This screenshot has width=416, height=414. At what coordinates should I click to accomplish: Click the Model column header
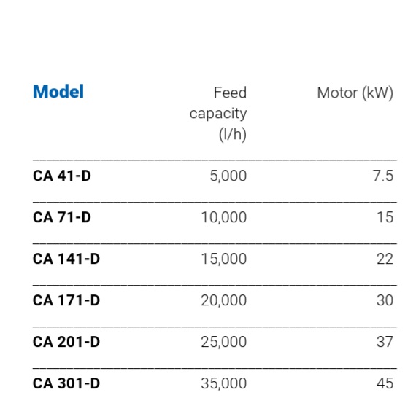tap(58, 92)
